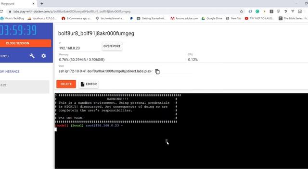The width and height of the screenshot is (308, 173).
Task: Click the green Grammarly extension icon
Action: [257, 12]
